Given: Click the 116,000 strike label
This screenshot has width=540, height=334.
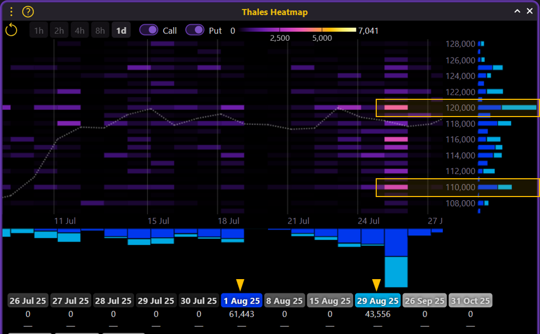Looking at the screenshot, I should [x=460, y=140].
